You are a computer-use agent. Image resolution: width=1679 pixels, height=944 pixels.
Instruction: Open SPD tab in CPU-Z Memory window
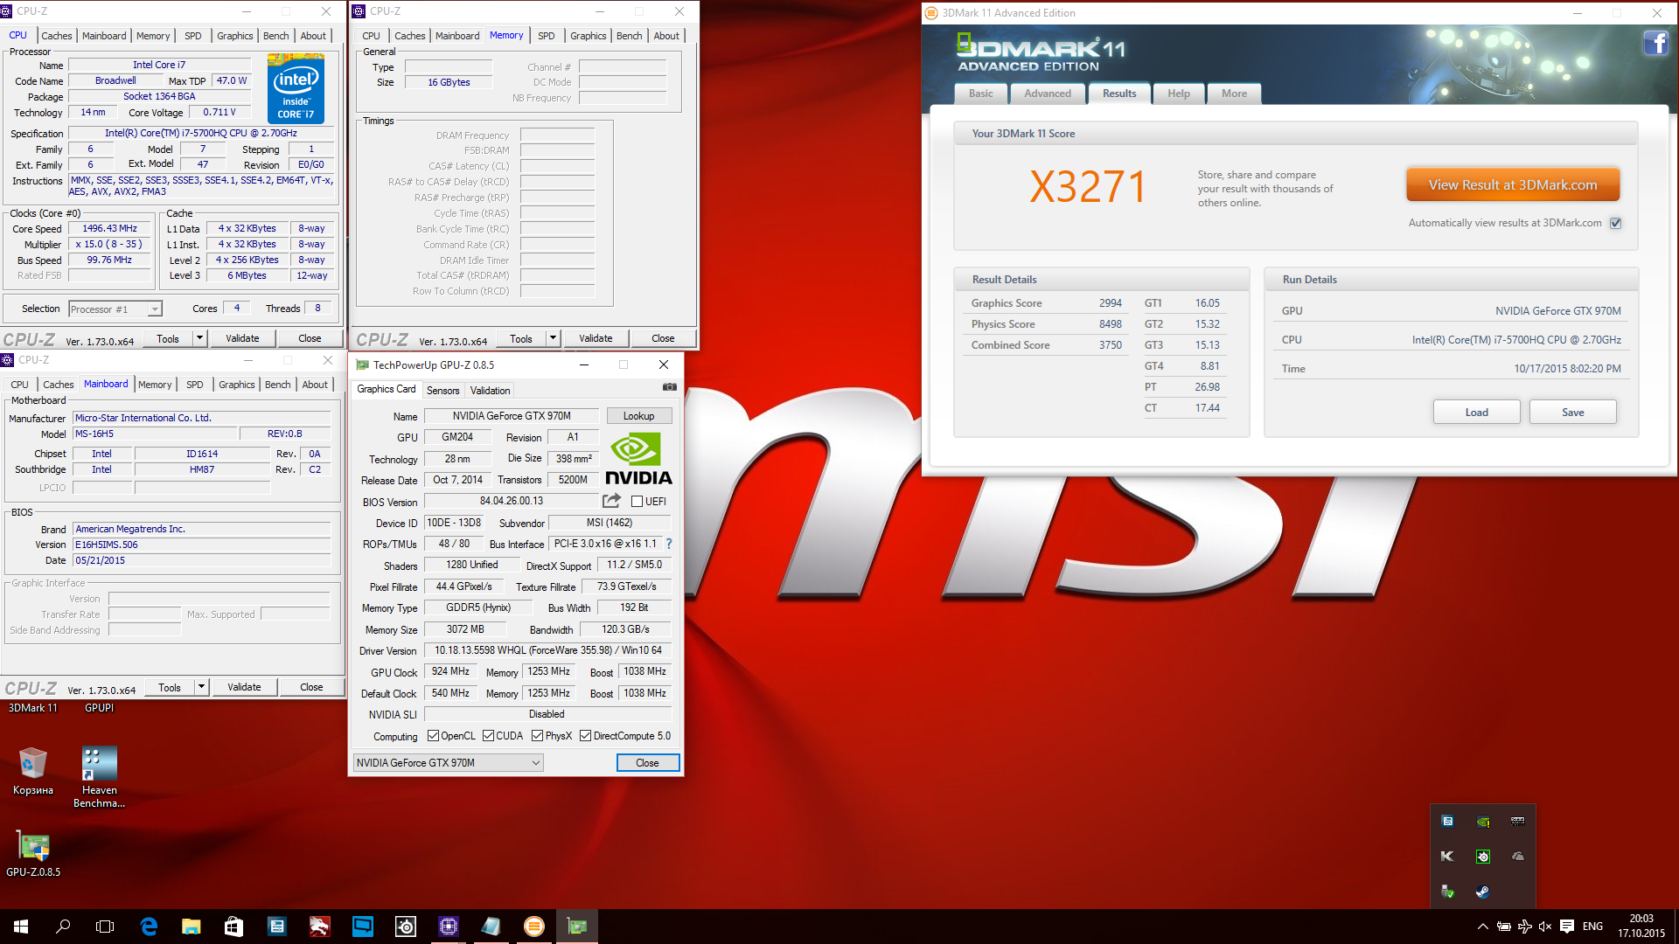(547, 36)
